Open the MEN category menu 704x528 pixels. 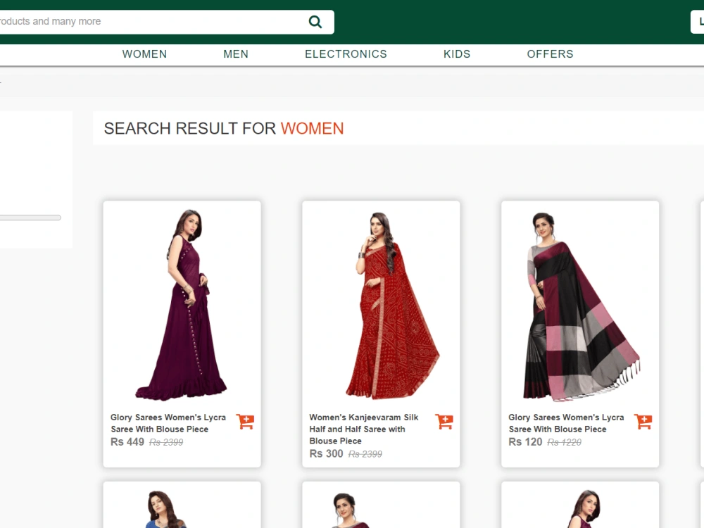tap(236, 54)
